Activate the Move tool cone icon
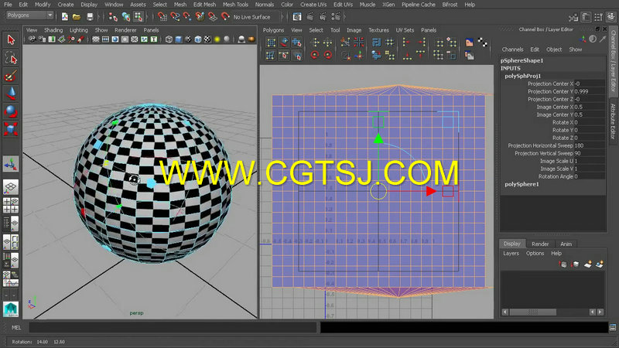The width and height of the screenshot is (619, 348). [x=11, y=94]
